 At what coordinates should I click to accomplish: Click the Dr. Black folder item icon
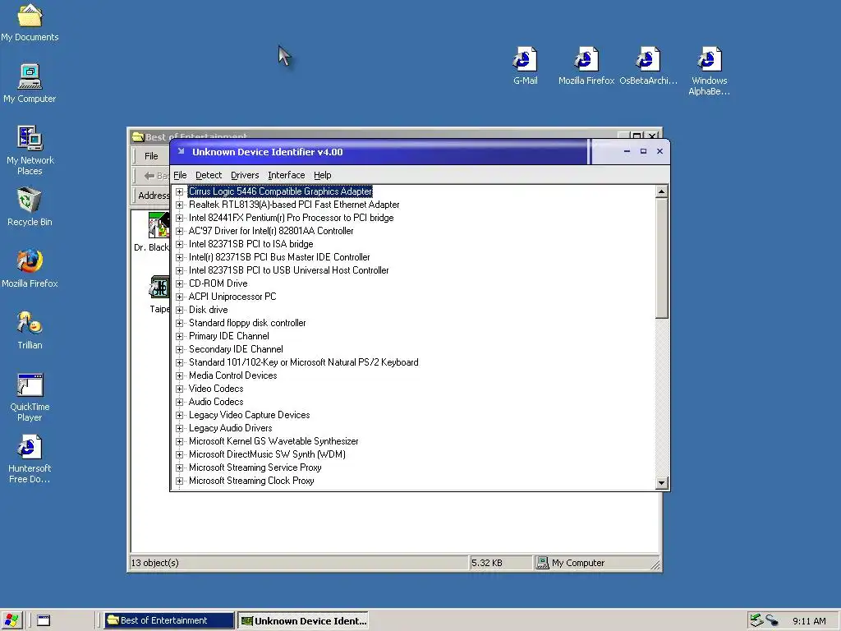point(159,225)
